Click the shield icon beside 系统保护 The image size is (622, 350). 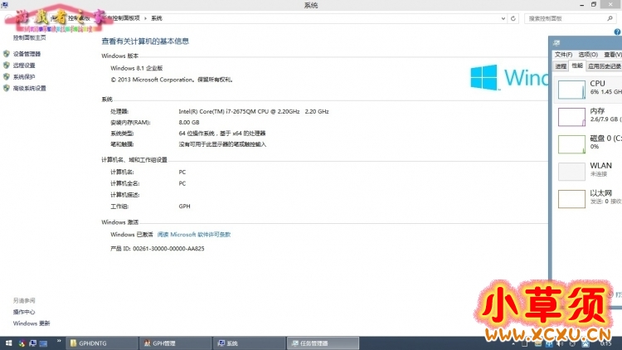[7, 76]
